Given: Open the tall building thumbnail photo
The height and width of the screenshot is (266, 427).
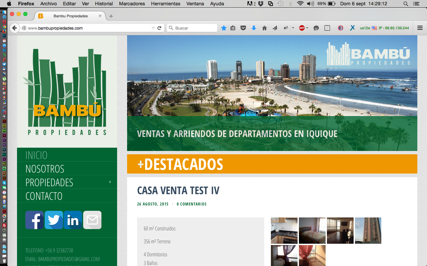Looking at the screenshot, I should pyautogui.click(x=368, y=230).
